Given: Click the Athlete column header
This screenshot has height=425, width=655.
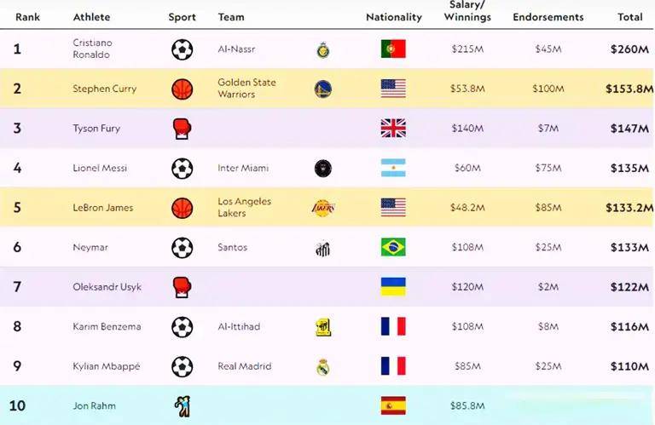Looking at the screenshot, I should point(91,17).
